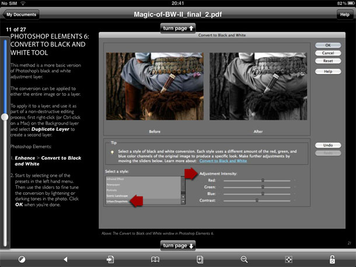
Task: Tap the magnifying glass search icon
Action: coord(244,259)
